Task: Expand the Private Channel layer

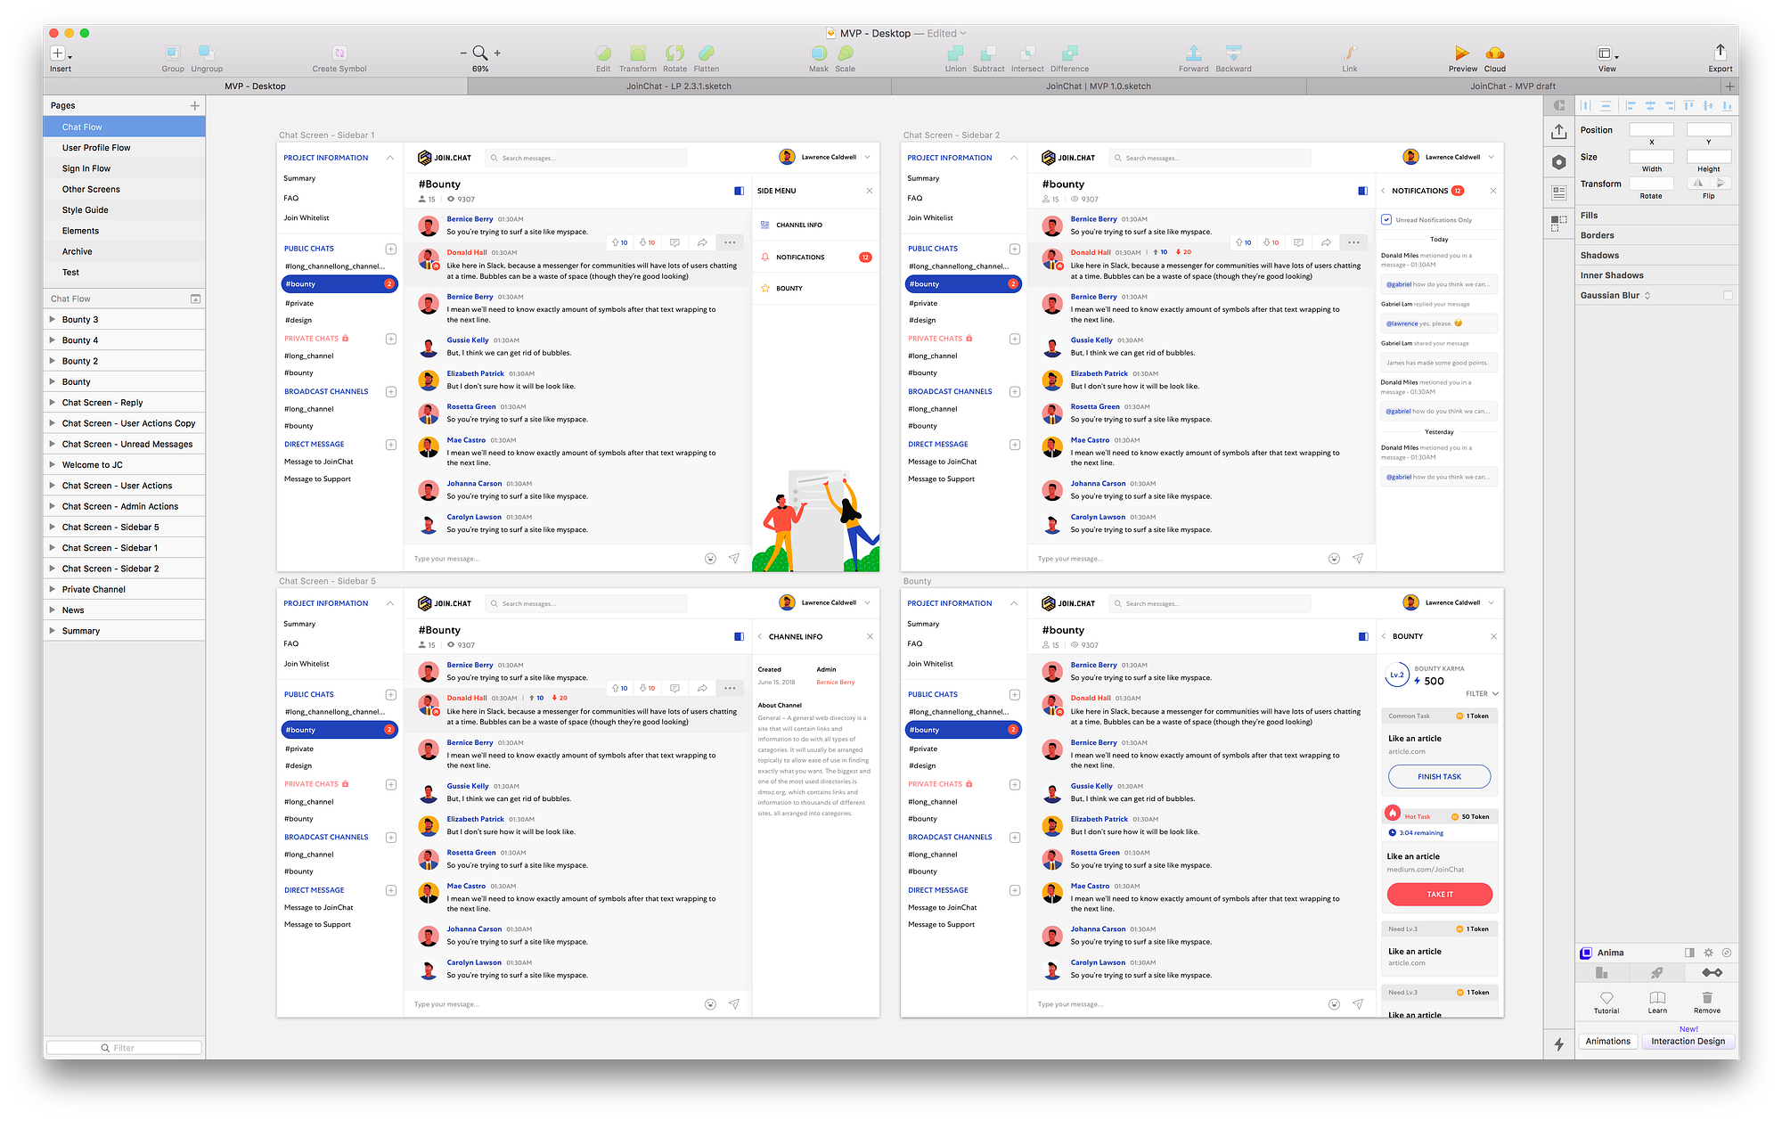Action: pyautogui.click(x=52, y=590)
